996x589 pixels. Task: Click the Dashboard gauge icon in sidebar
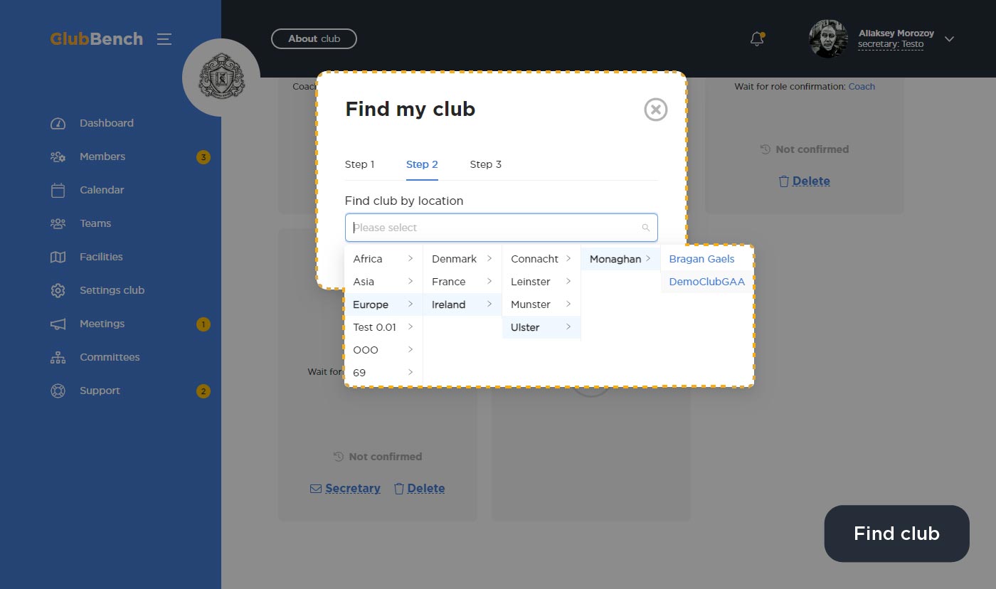tap(58, 124)
